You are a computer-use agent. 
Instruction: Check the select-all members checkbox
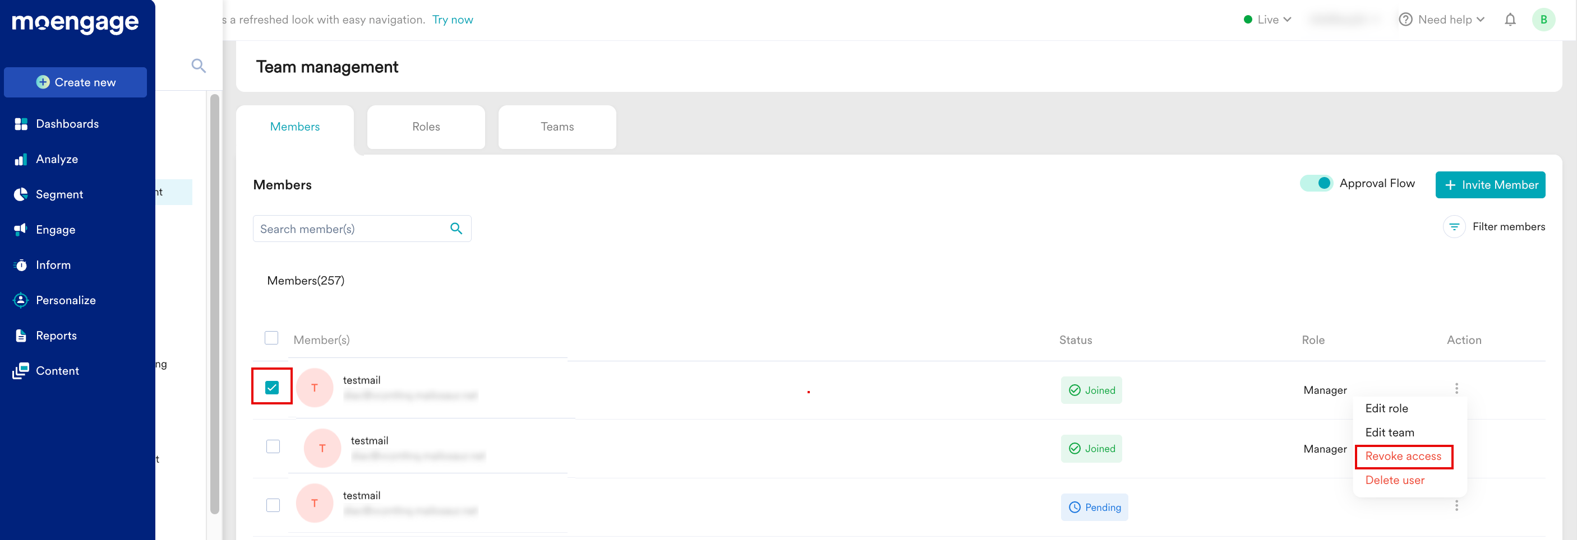[x=271, y=338]
